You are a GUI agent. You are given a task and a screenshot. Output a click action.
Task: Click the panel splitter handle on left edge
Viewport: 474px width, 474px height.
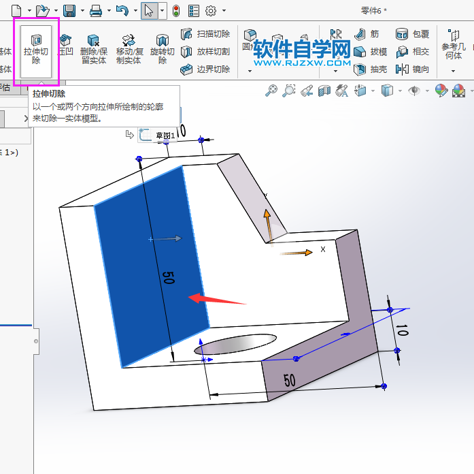[36, 341]
